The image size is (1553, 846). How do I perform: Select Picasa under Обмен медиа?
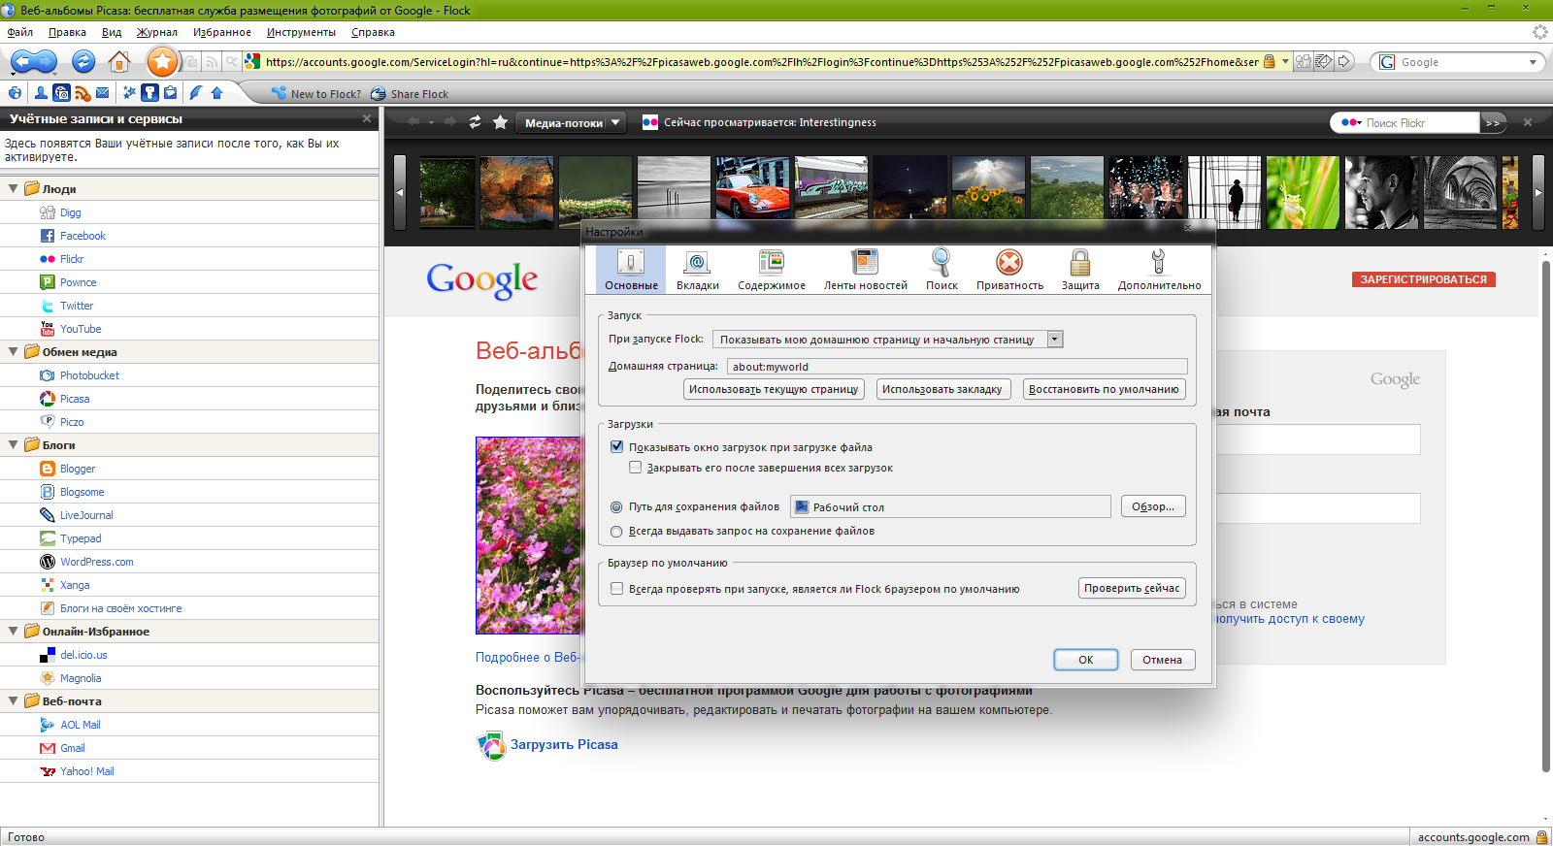pyautogui.click(x=75, y=399)
